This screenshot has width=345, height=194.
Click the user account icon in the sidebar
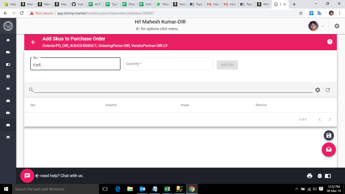8,77
